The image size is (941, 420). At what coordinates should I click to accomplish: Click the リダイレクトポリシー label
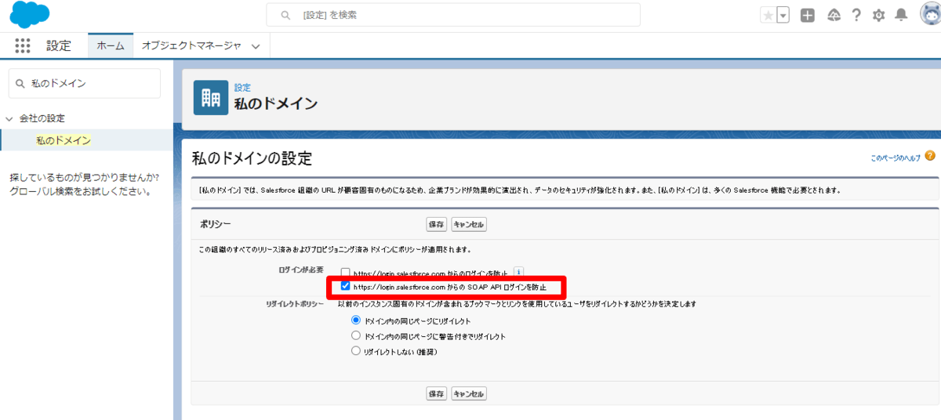coord(295,303)
